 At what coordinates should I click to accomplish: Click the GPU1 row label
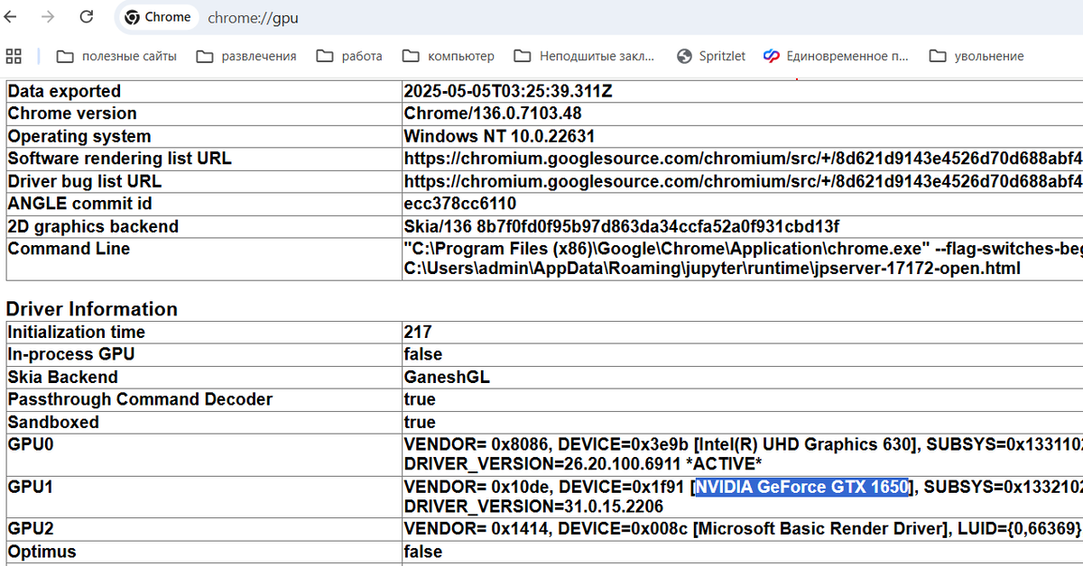[32, 487]
